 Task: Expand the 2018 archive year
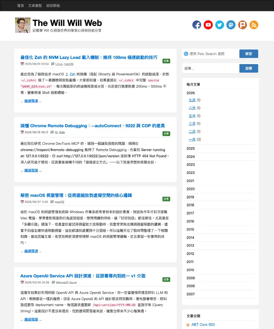tap(190, 205)
